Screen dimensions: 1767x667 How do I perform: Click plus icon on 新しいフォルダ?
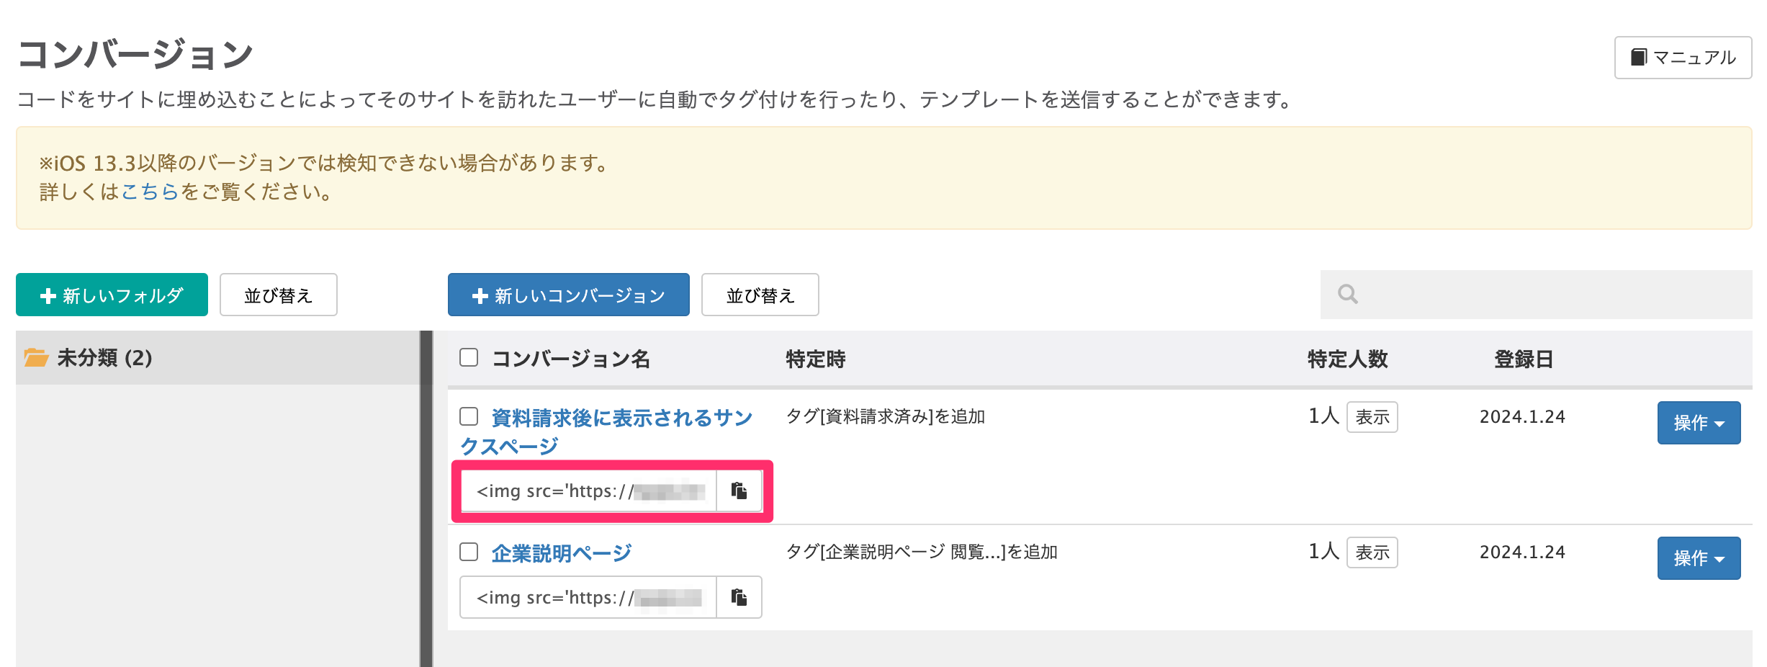48,295
